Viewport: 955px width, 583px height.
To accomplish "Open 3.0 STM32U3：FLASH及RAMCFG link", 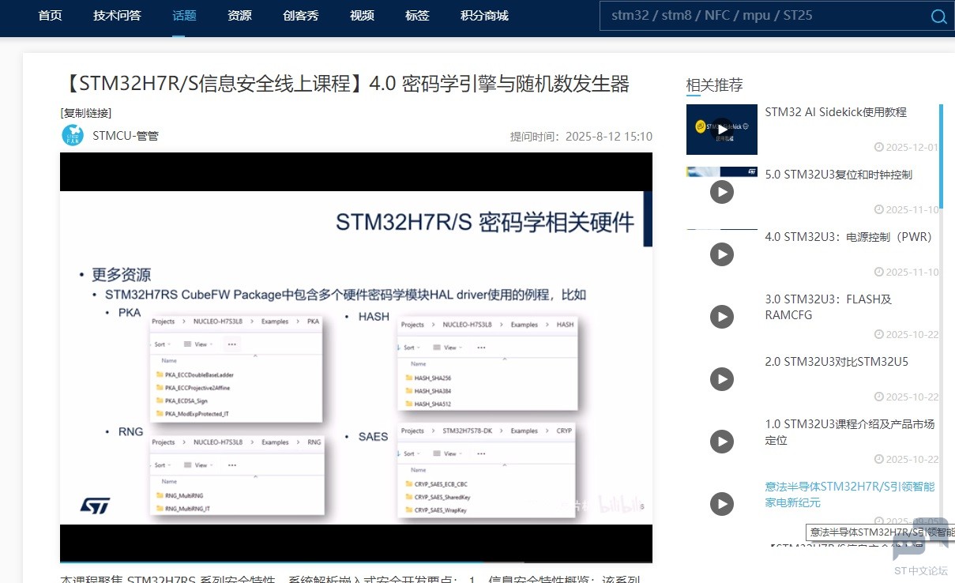I will point(828,307).
